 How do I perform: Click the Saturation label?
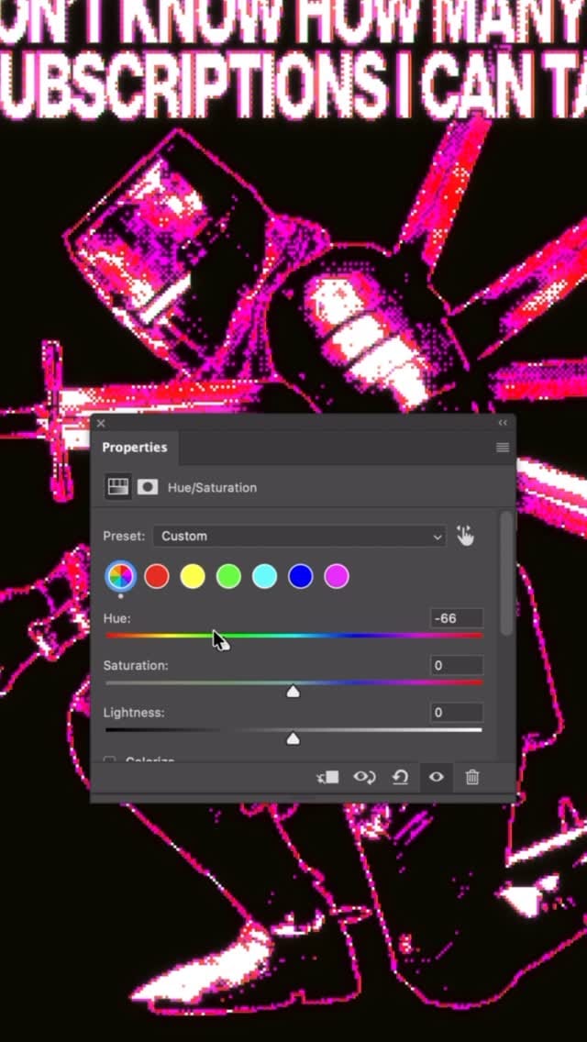(x=136, y=665)
